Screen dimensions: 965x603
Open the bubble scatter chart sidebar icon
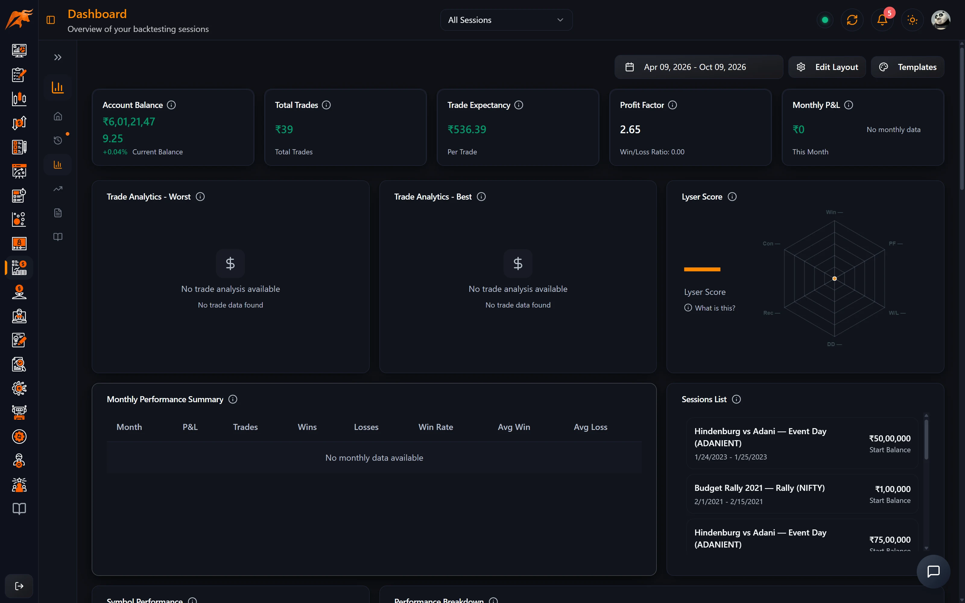(19, 219)
